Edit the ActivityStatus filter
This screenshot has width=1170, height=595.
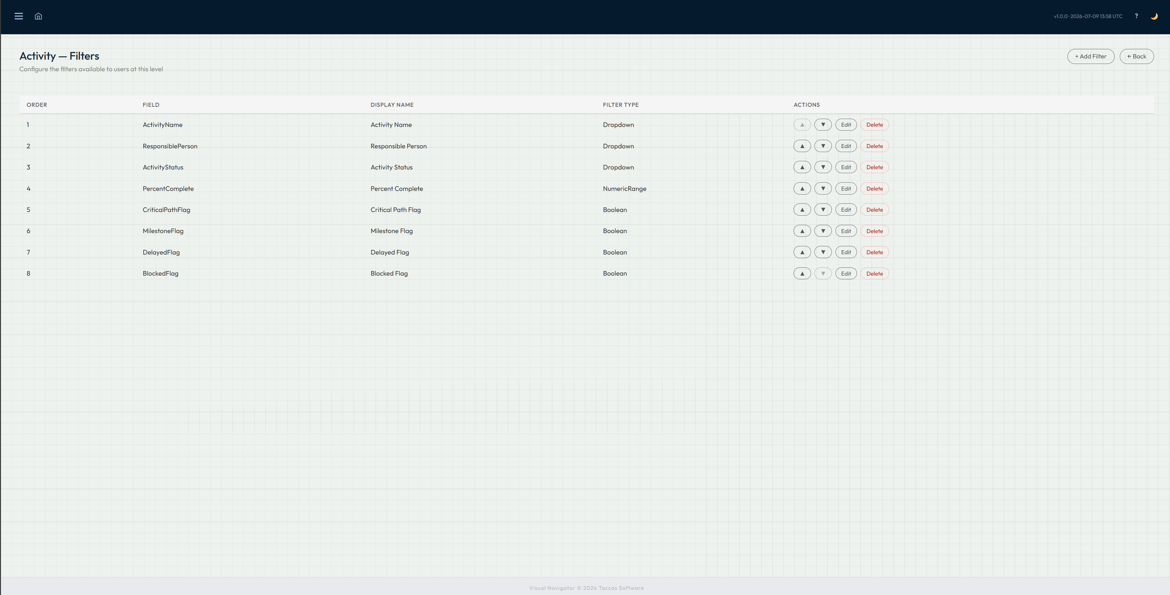click(x=846, y=167)
